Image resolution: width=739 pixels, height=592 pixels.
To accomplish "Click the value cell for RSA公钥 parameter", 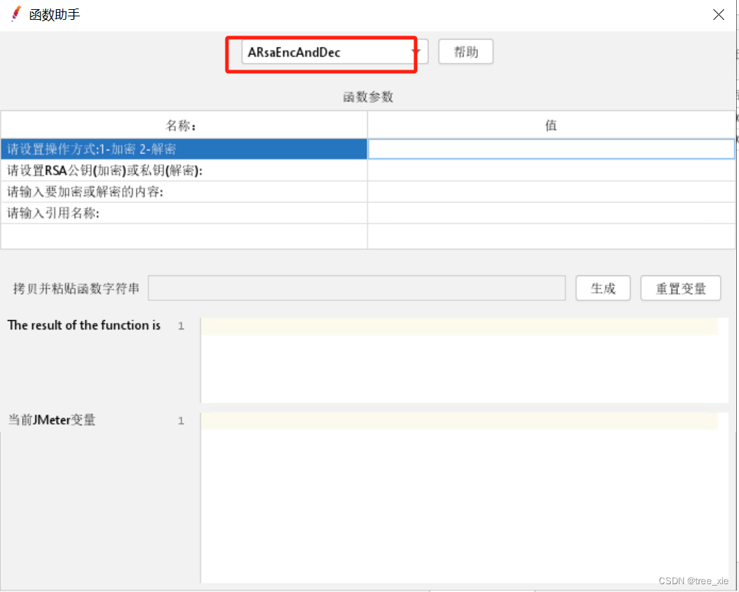I will point(551,170).
